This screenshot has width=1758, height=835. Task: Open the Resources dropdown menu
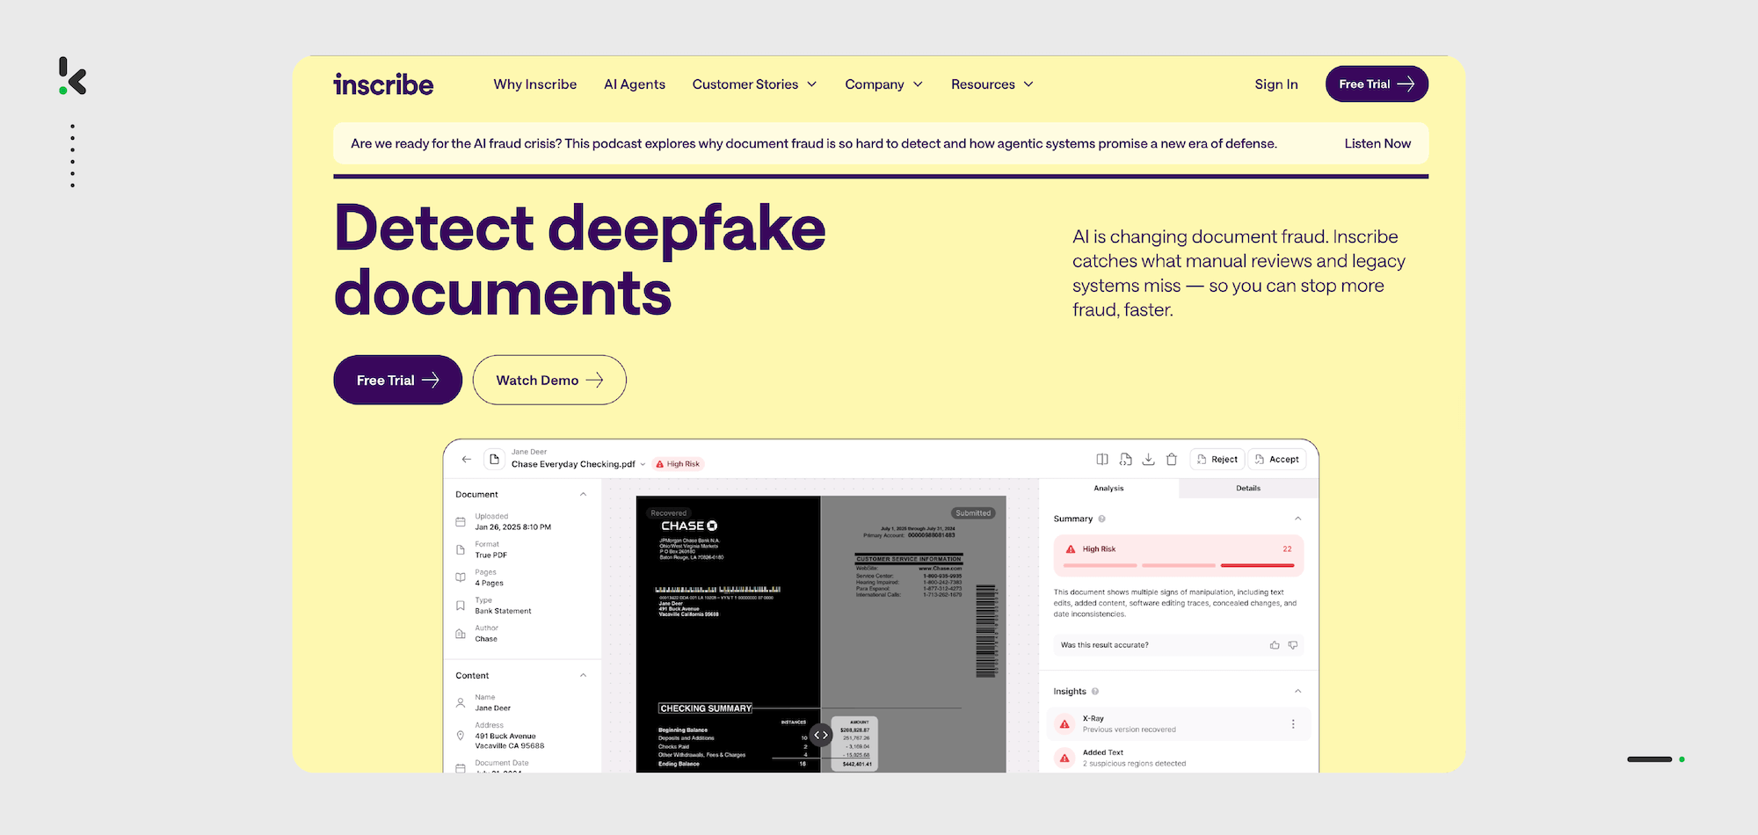tap(992, 84)
